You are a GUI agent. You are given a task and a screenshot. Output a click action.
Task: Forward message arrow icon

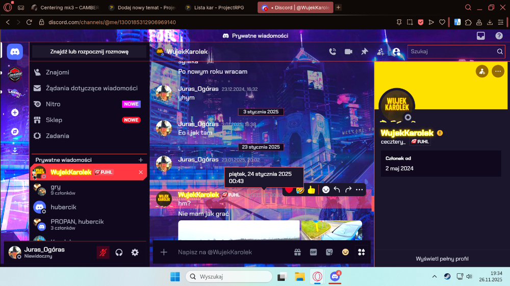(348, 190)
